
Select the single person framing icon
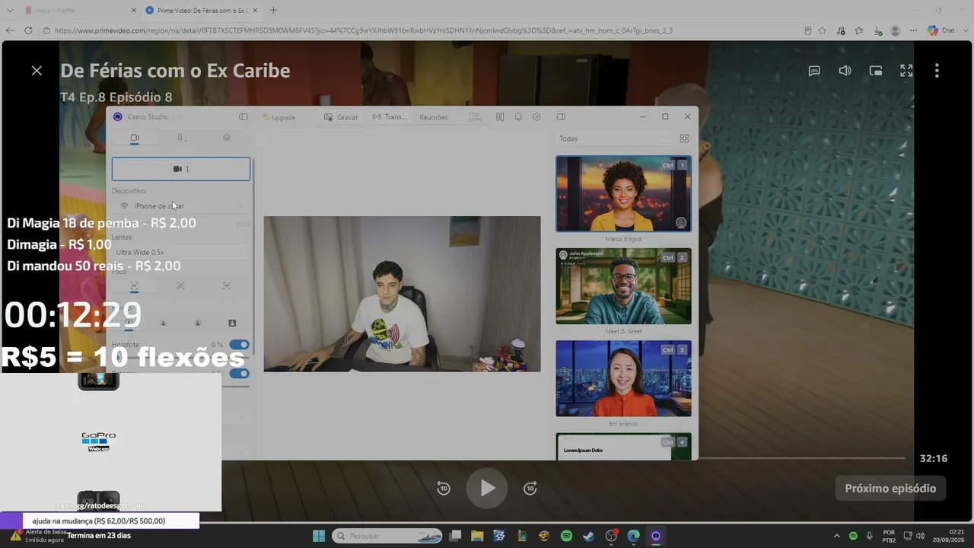pyautogui.click(x=163, y=323)
